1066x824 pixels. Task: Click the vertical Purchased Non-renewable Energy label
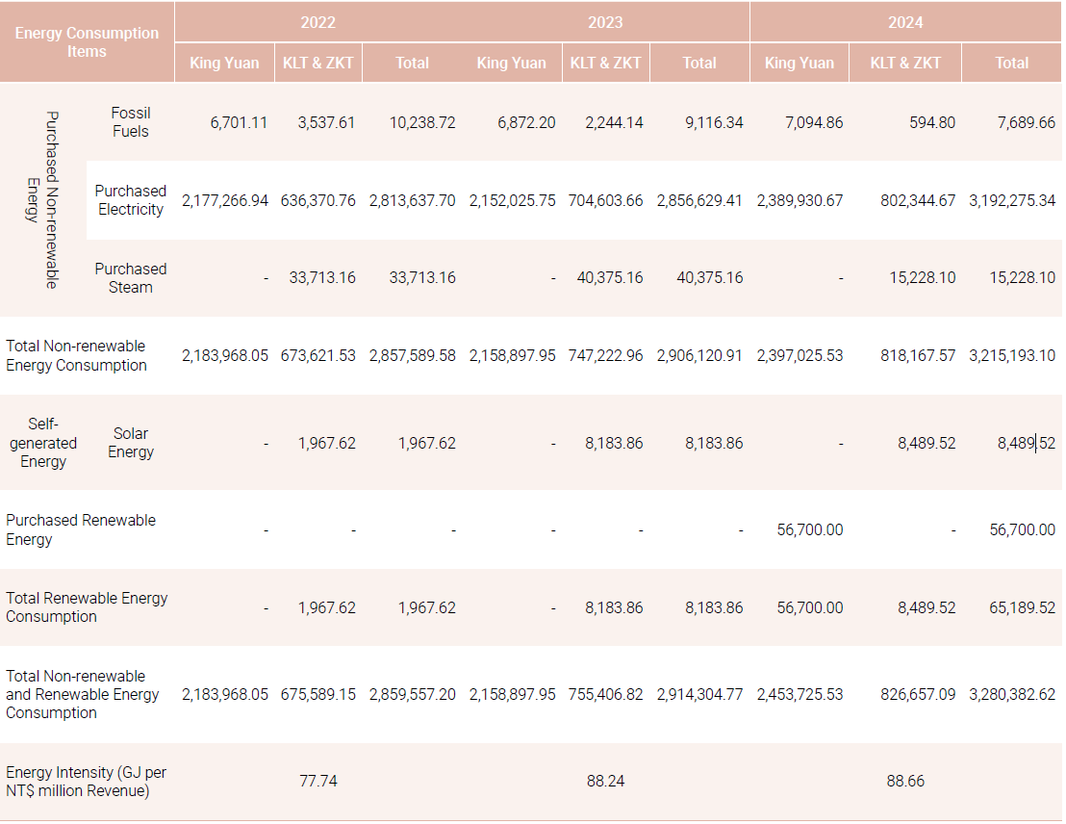(x=43, y=199)
